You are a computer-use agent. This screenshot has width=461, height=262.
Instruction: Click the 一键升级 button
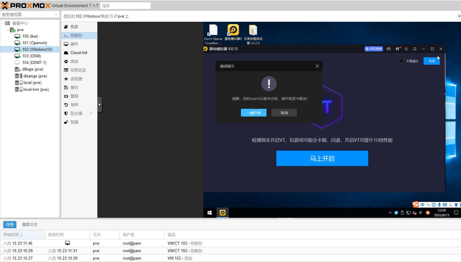point(253,113)
